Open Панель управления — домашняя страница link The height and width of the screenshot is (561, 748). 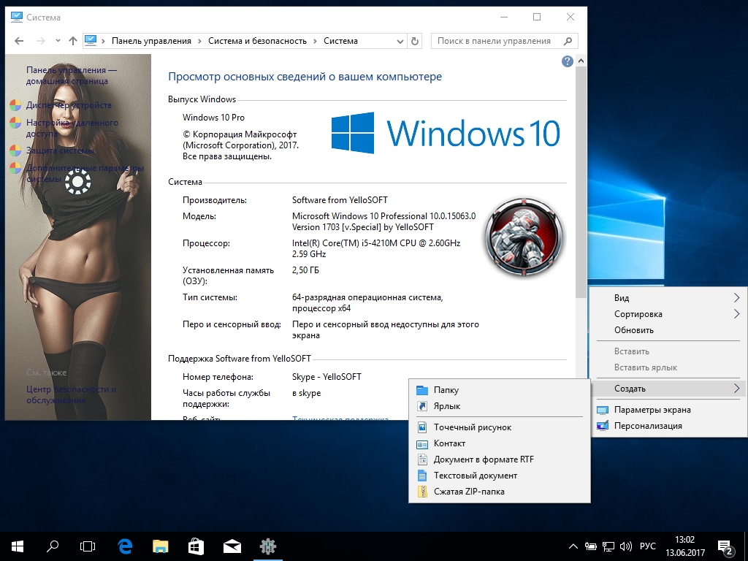pyautogui.click(x=72, y=75)
